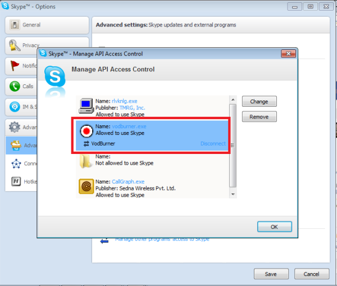Click Cancel in the Options window
The width and height of the screenshot is (337, 286).
(x=312, y=274)
